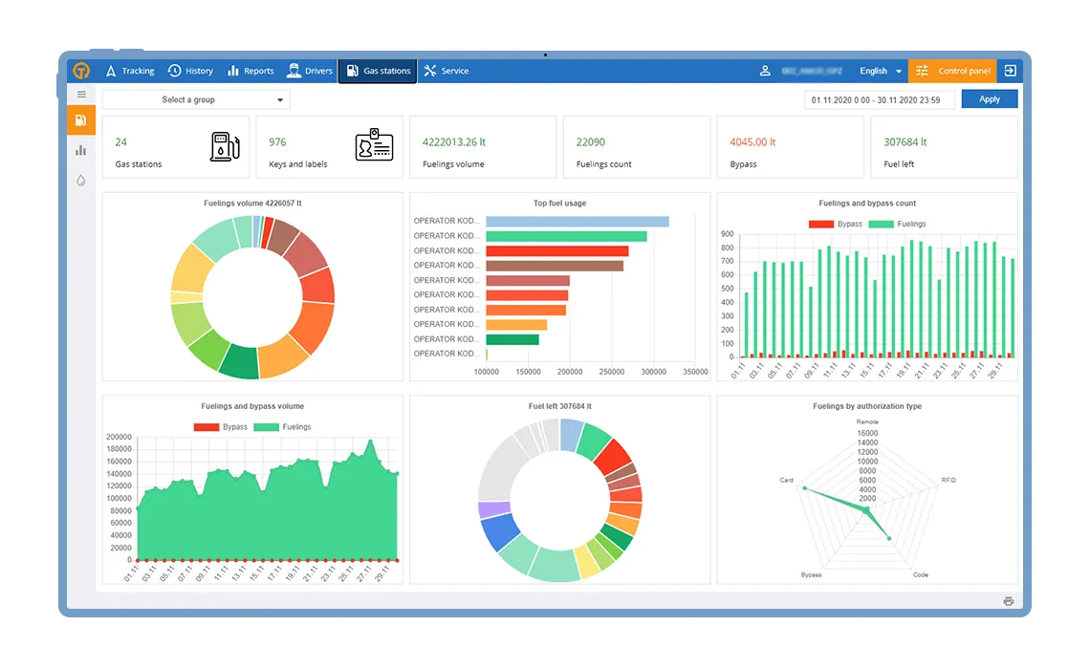Click the gas station pump card icon
This screenshot has width=1090, height=669.
tap(225, 146)
